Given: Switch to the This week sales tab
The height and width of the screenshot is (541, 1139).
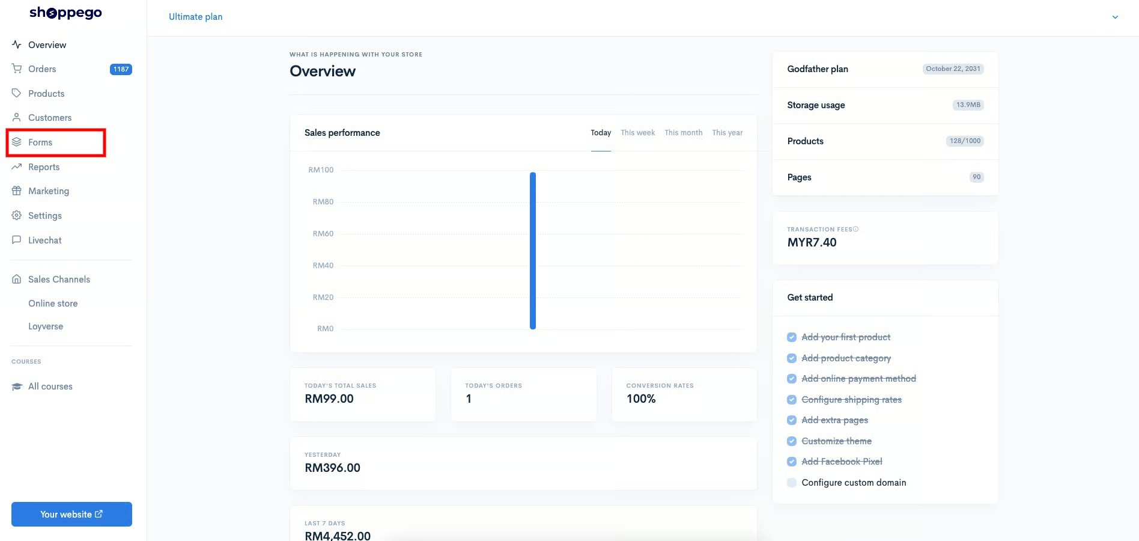Looking at the screenshot, I should [637, 133].
